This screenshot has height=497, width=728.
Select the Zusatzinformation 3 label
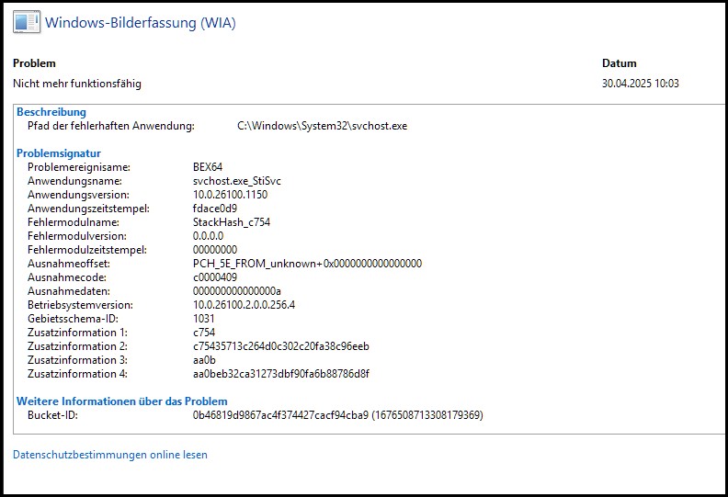click(77, 360)
